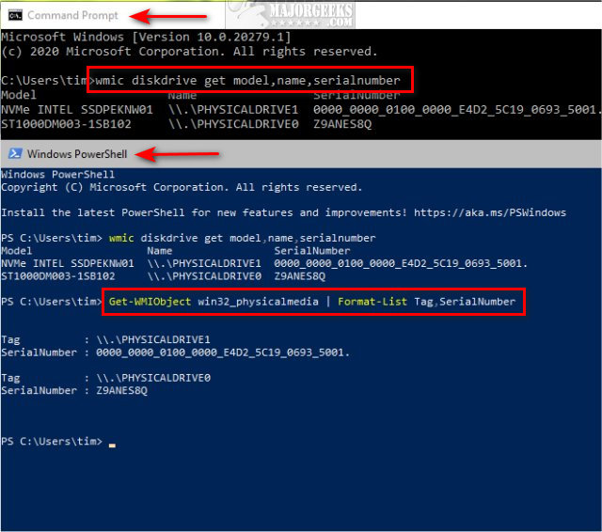Viewport: 602px width, 532px height.
Task: Click the Model header in PowerShell output
Action: (17, 251)
